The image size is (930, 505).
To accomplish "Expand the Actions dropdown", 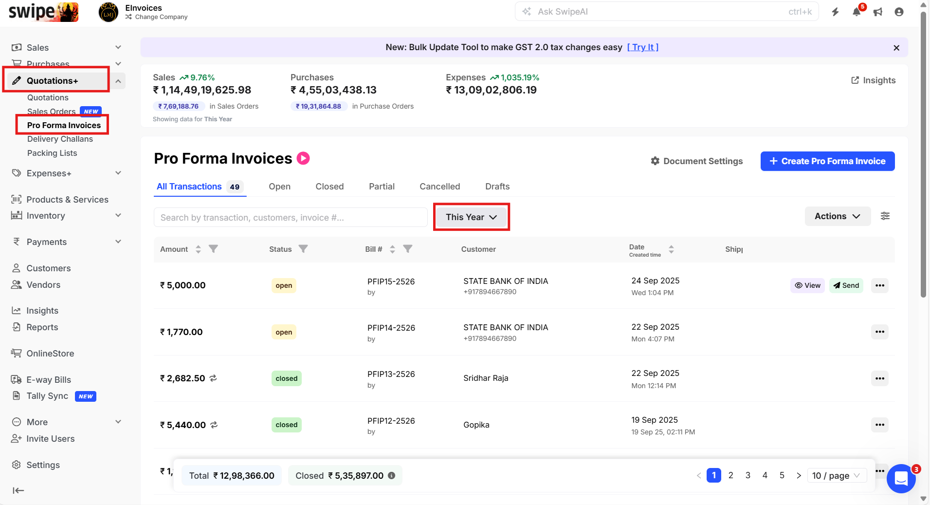I will click(837, 216).
